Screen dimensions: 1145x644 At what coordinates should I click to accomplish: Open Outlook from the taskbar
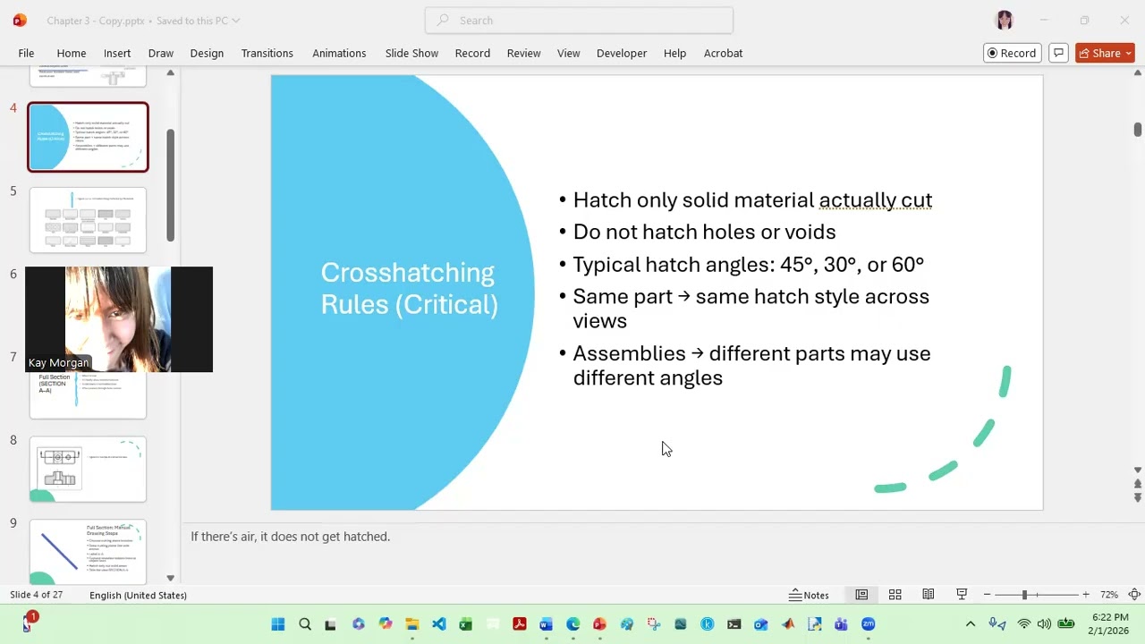(x=761, y=624)
